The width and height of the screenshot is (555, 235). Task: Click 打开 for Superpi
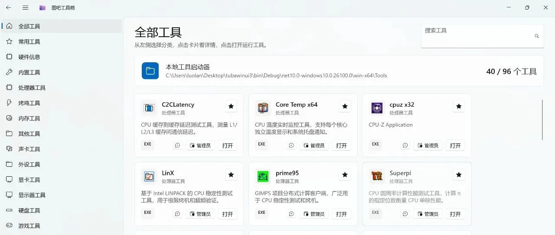click(x=455, y=214)
